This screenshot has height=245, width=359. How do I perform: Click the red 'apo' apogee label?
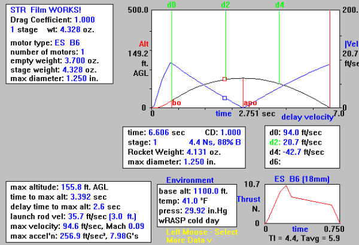click(250, 103)
